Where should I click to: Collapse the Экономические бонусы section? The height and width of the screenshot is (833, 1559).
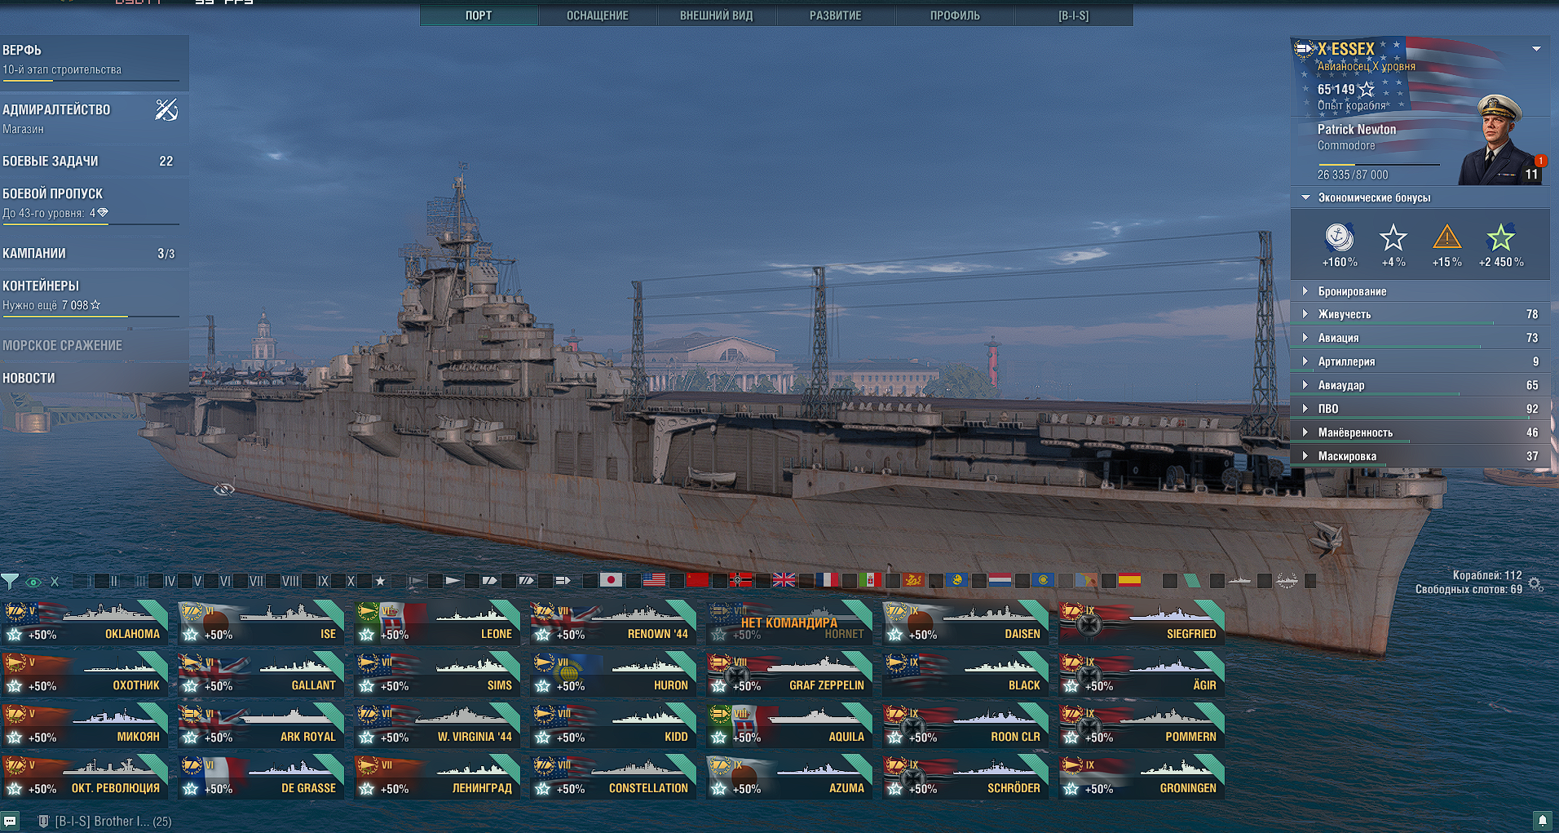point(1420,197)
